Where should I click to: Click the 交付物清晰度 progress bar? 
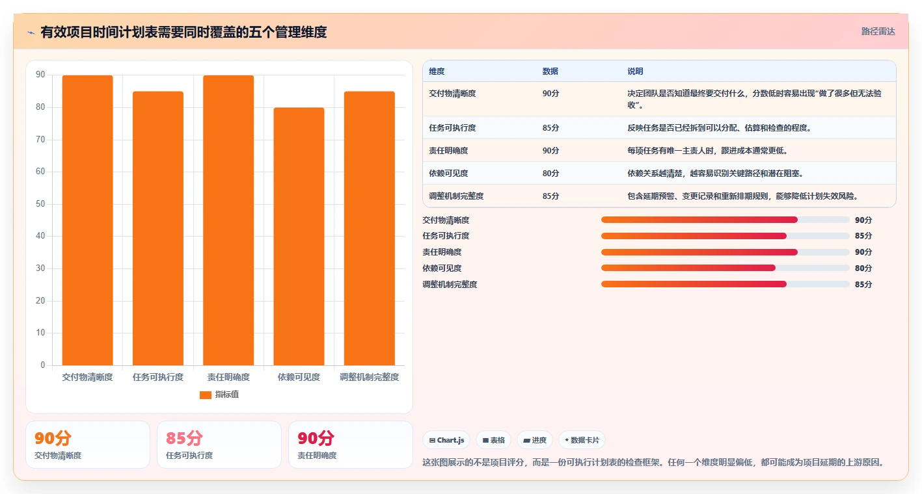coord(725,220)
